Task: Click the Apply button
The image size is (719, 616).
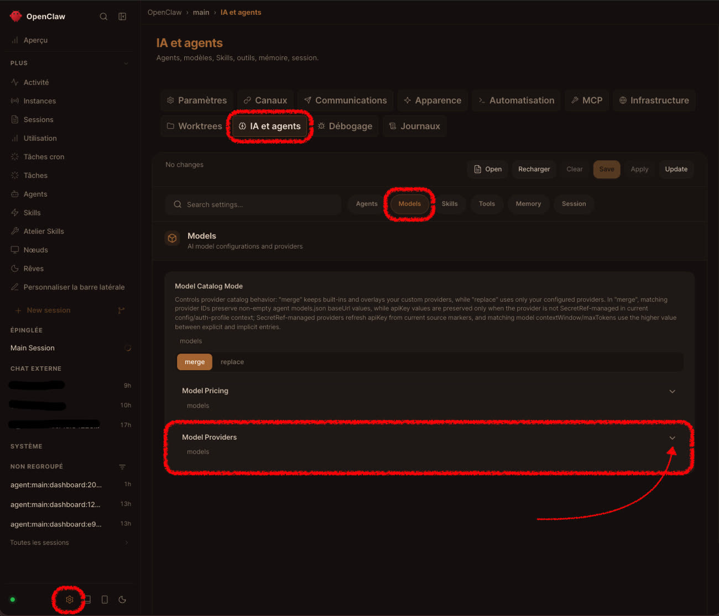Action: tap(639, 169)
